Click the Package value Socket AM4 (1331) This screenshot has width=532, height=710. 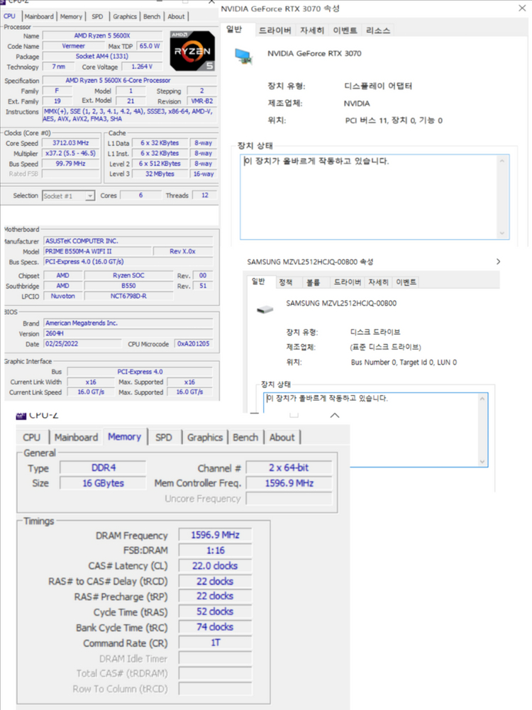pyautogui.click(x=102, y=56)
